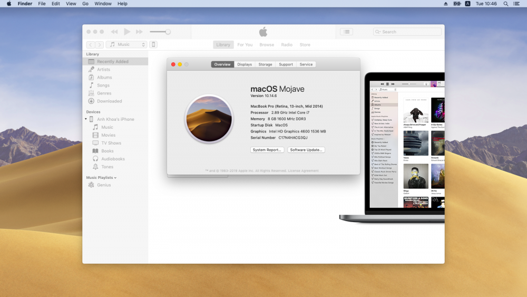Click the battery status icon
The height and width of the screenshot is (297, 527).
[x=457, y=4]
